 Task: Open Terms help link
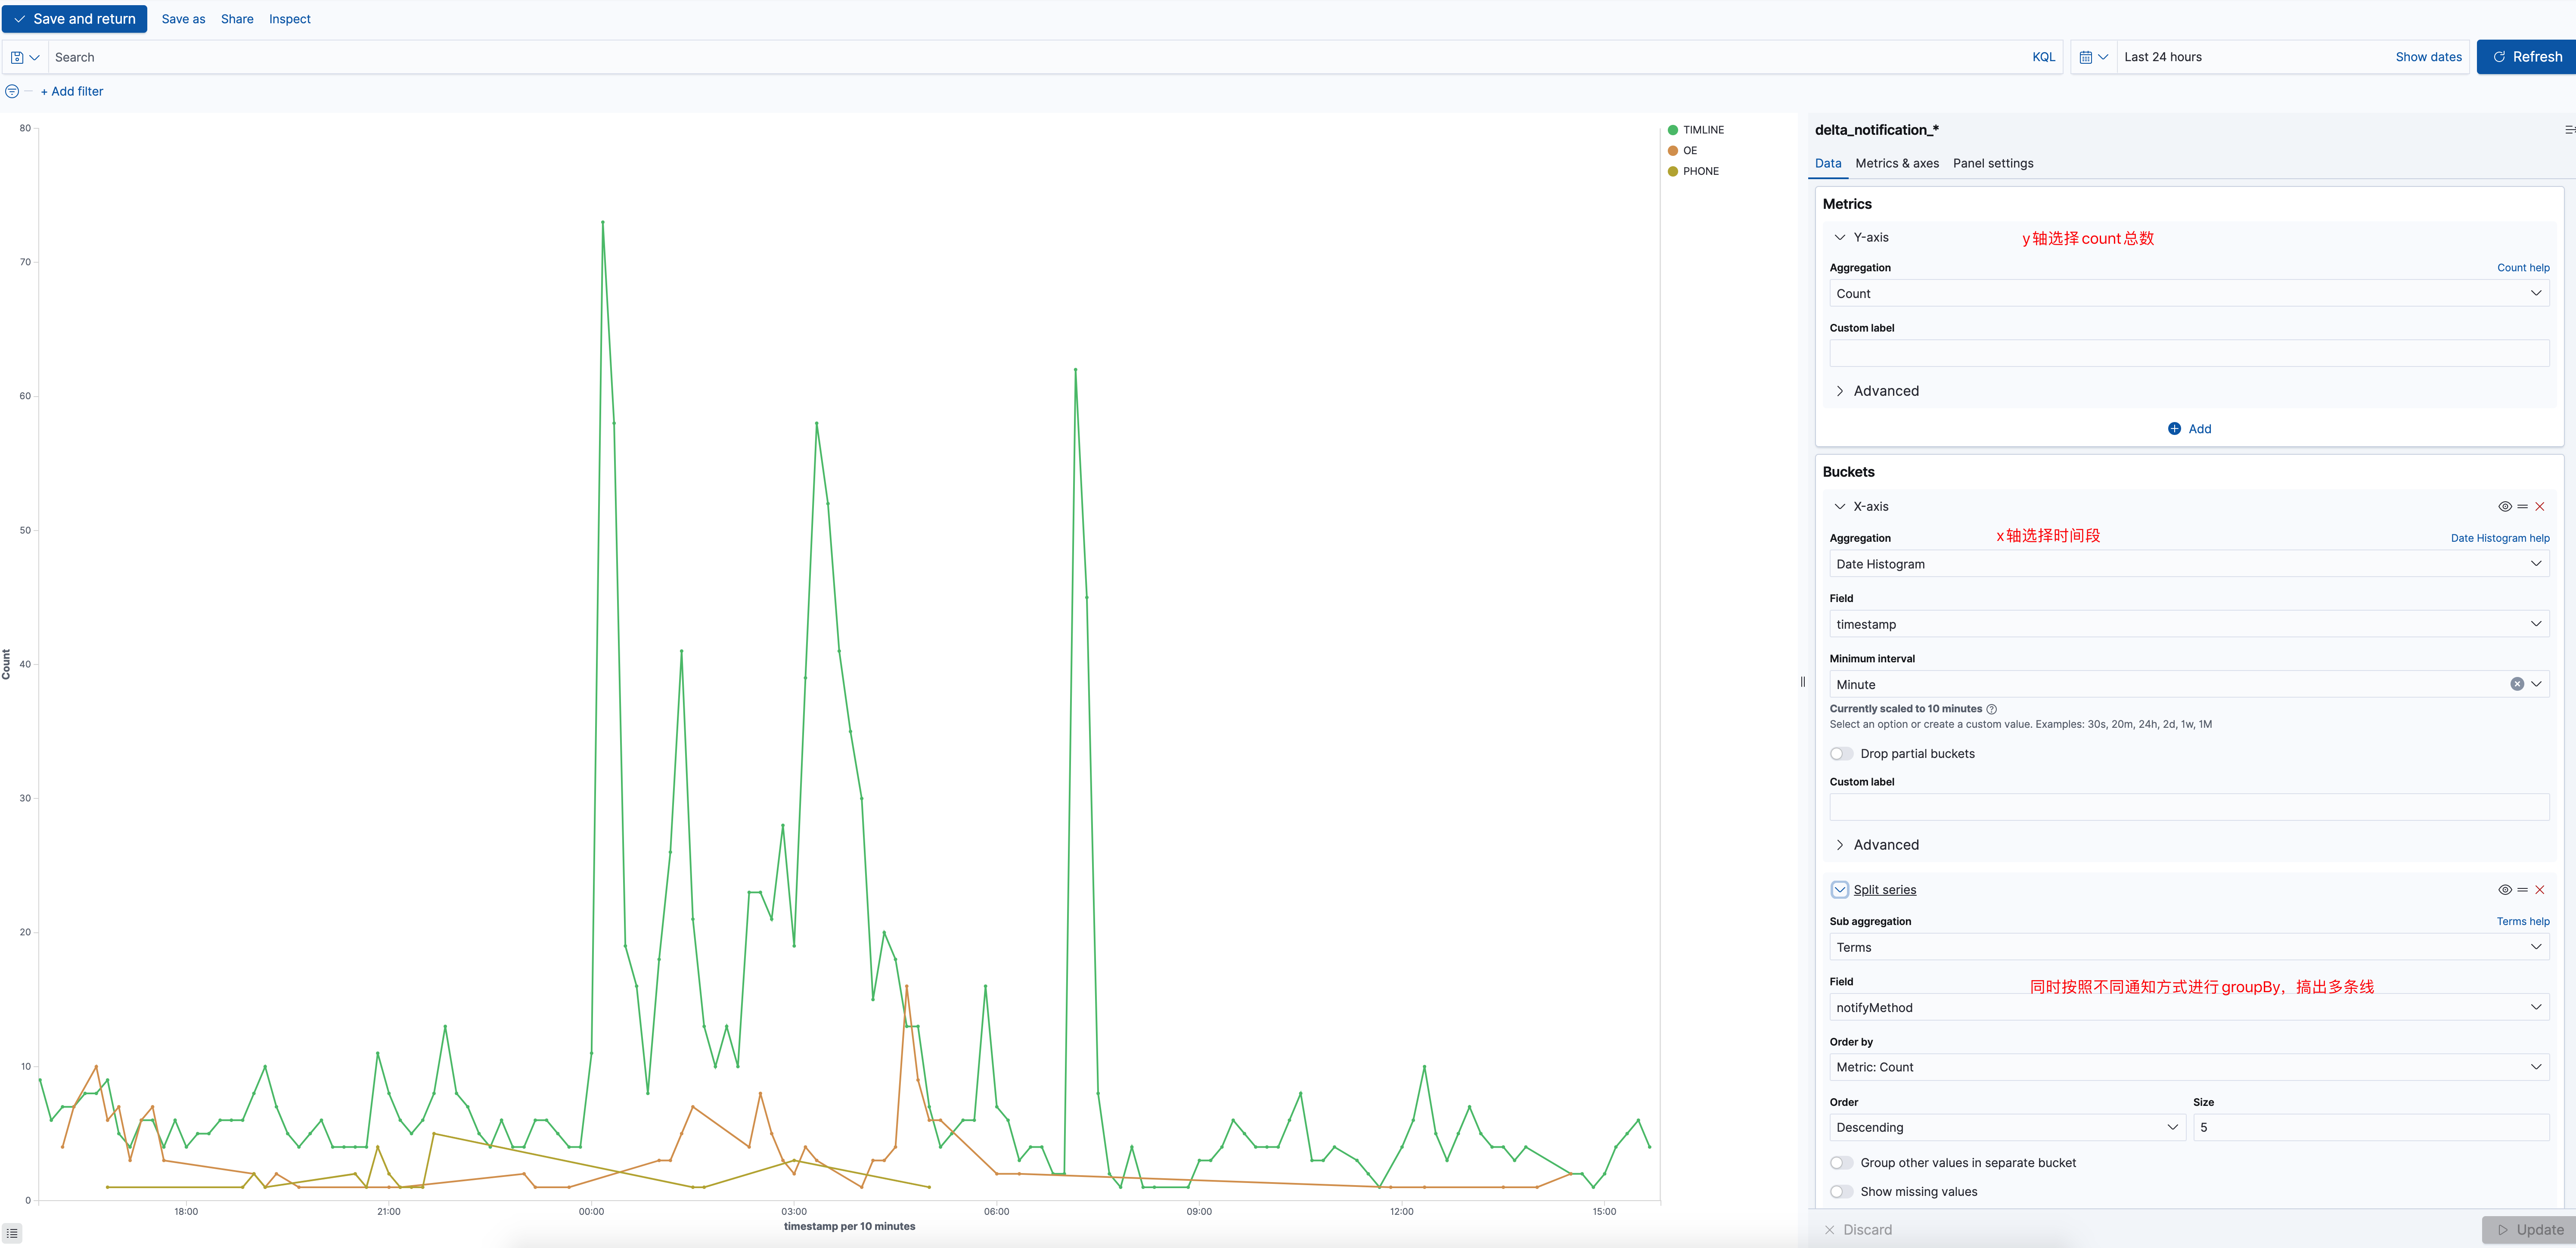[2523, 922]
